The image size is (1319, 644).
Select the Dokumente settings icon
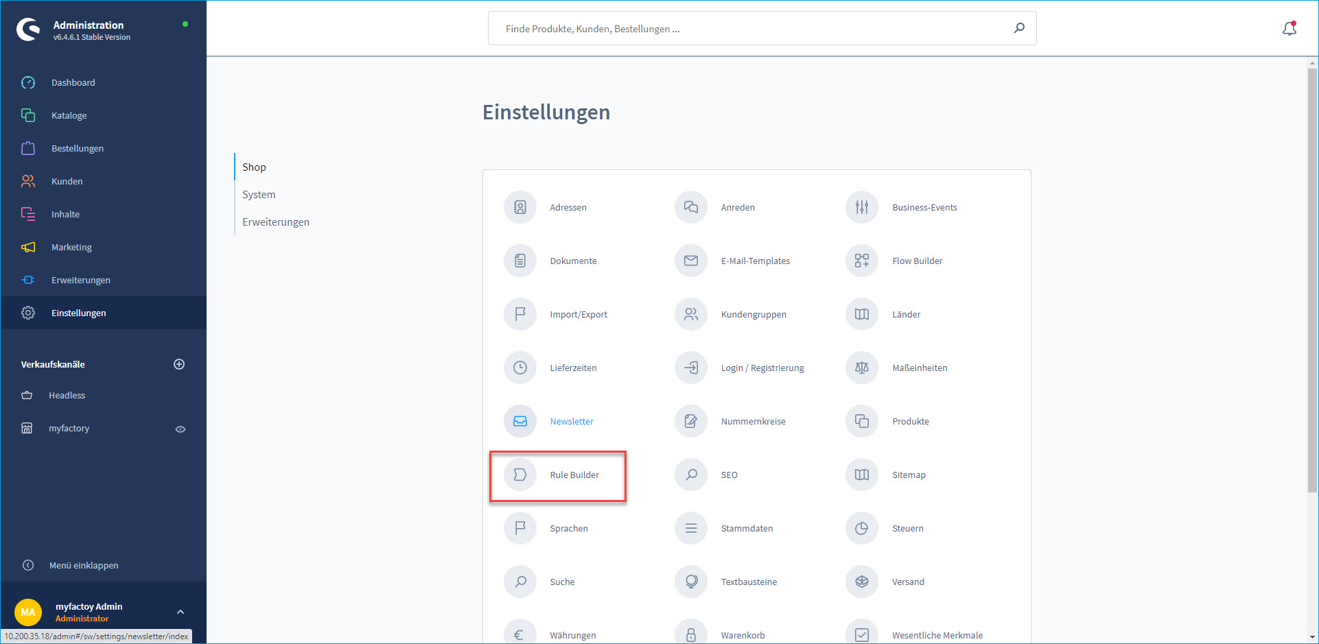pyautogui.click(x=520, y=261)
